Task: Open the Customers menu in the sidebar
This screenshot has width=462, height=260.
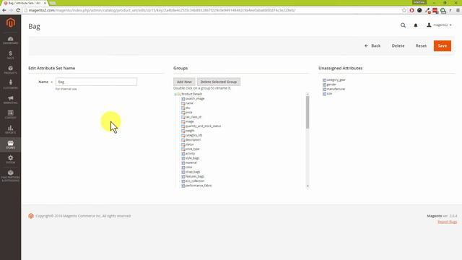Action: [11, 84]
